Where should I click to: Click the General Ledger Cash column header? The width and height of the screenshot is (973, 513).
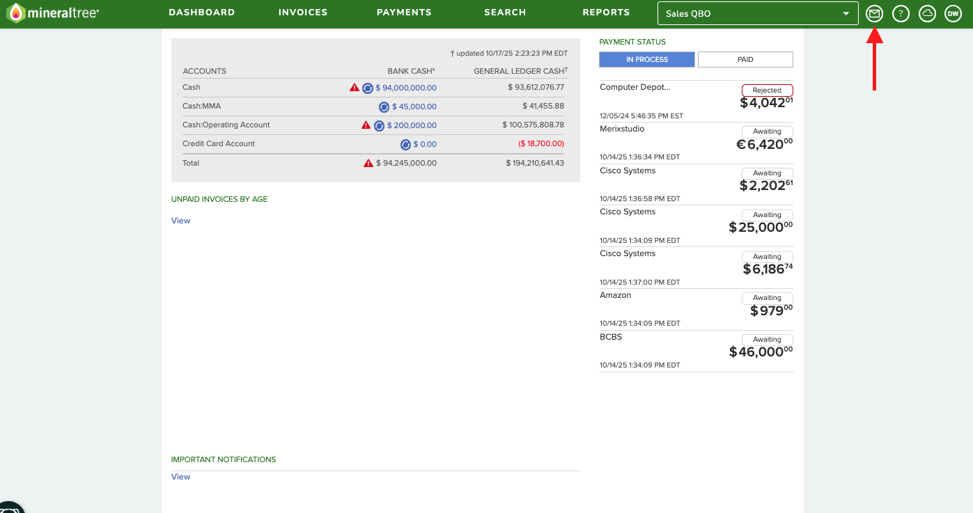coord(521,71)
